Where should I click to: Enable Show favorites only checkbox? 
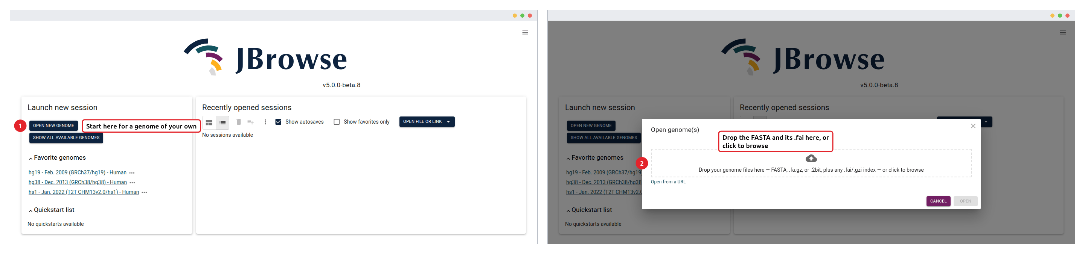tap(336, 122)
